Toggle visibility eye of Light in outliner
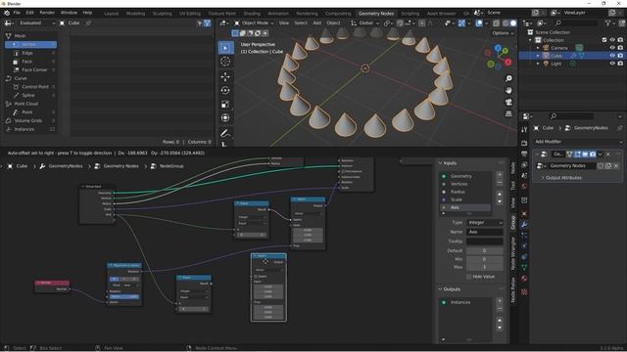 [612, 64]
